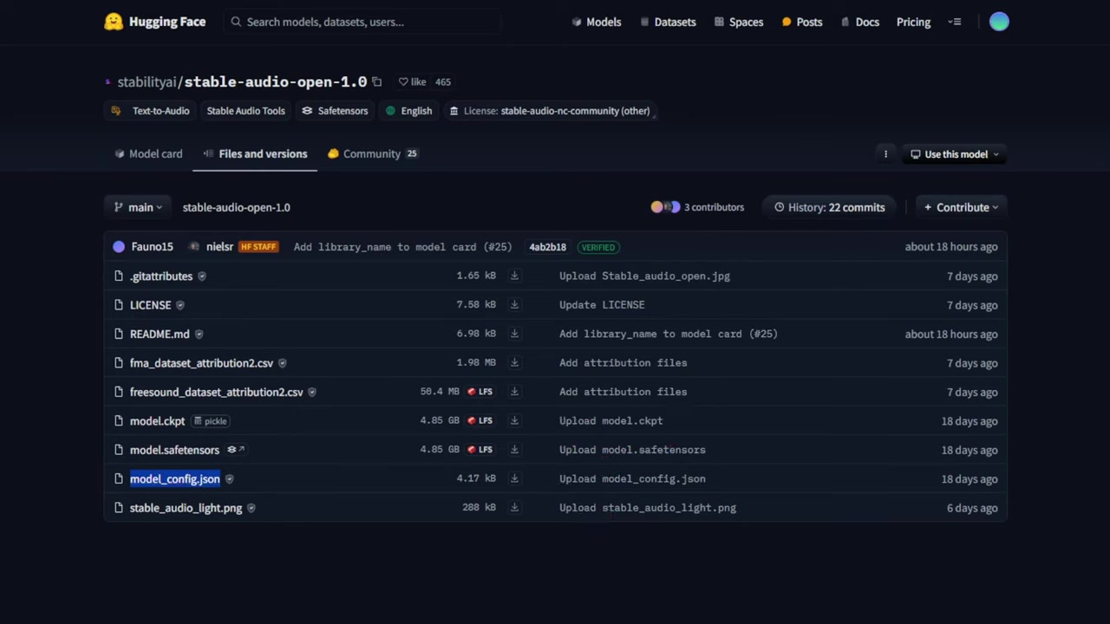Click the scan icon beside stable_audio_light.png
Viewport: 1110px width, 624px height.
[x=251, y=508]
